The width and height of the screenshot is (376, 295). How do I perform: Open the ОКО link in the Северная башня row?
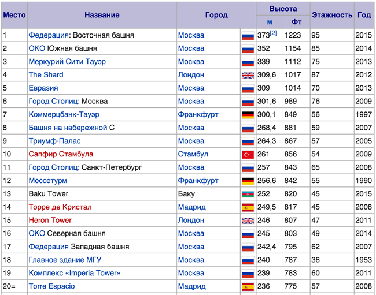[37, 233]
